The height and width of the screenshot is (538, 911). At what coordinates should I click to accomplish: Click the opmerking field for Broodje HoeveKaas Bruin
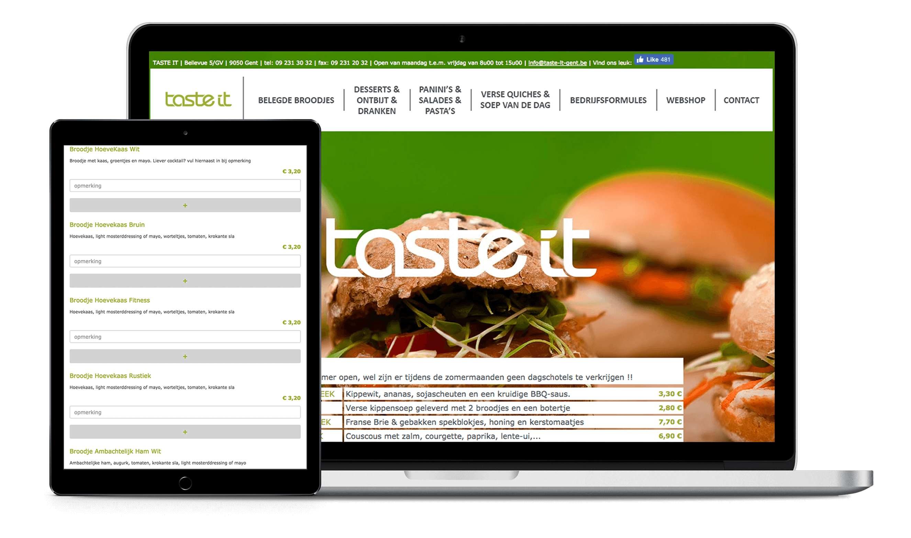tap(186, 261)
